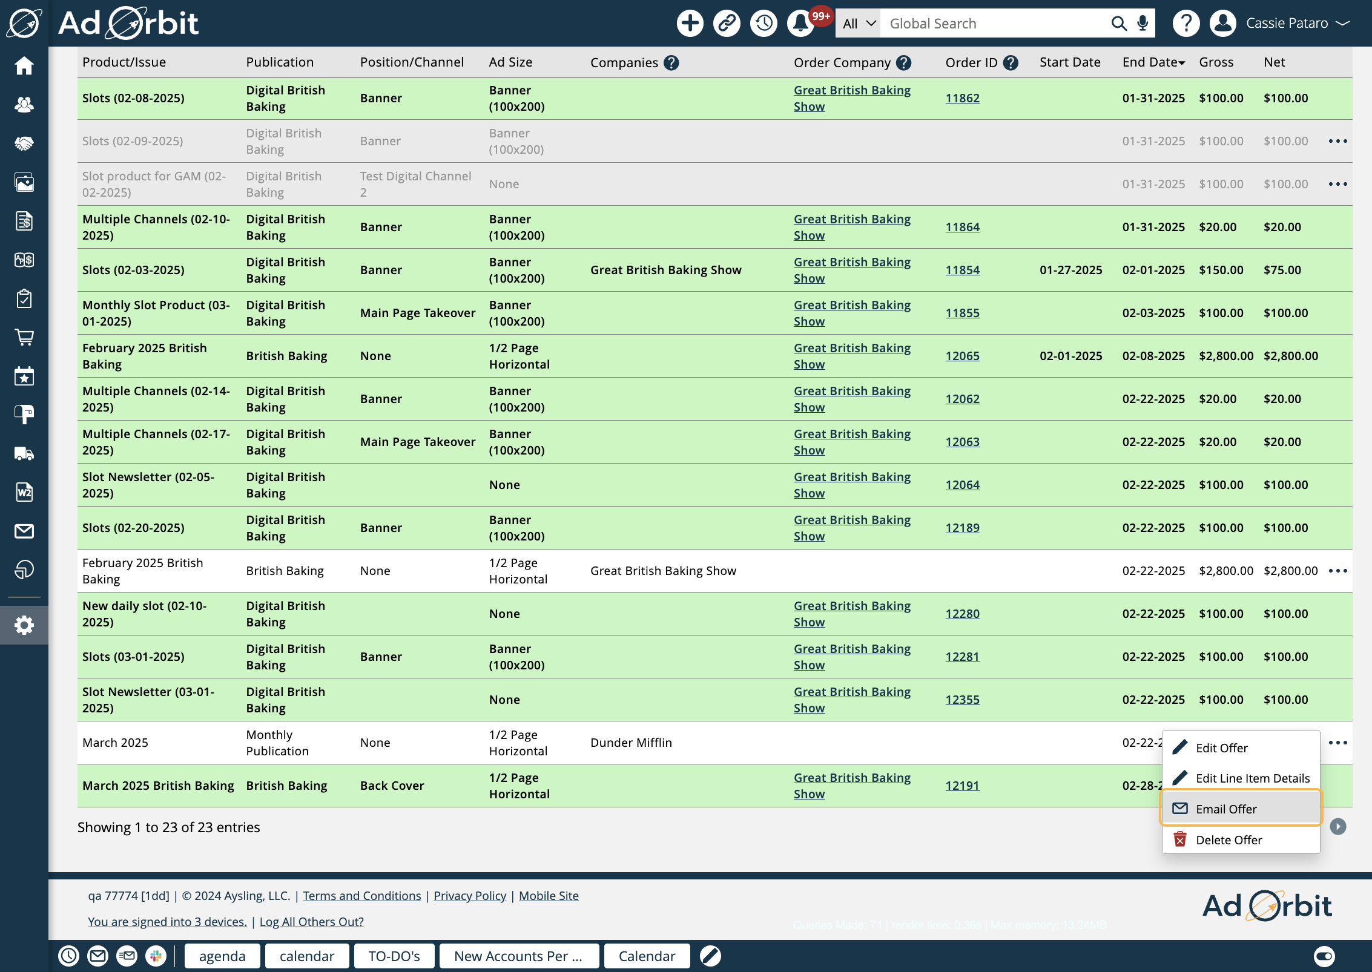Open three-dot menu for March 2025 row
This screenshot has width=1372, height=972.
1337,743
